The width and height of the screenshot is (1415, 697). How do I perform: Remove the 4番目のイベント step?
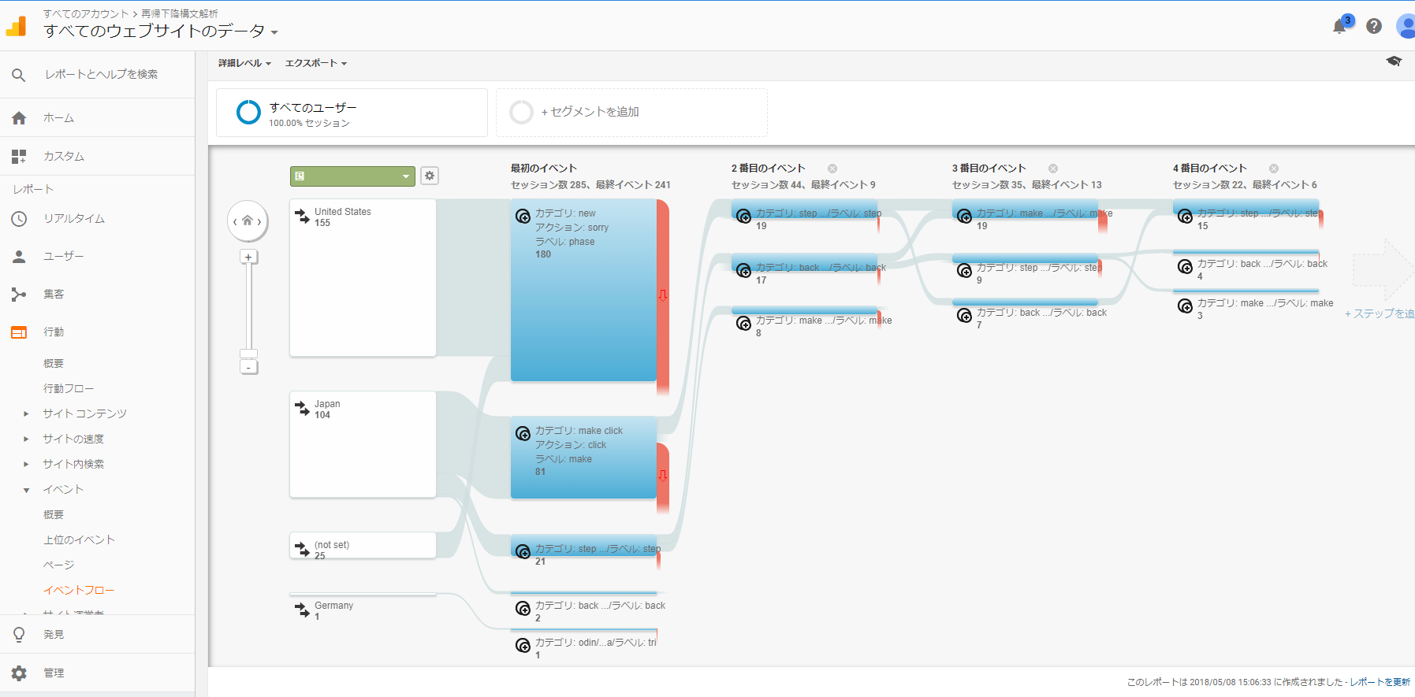(1274, 169)
